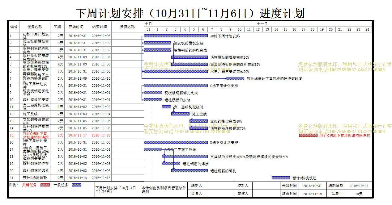Viewport: 392px width, 205px height.
Task: Click end date 2016-11-10 in row 7
Action: pyautogui.click(x=101, y=78)
